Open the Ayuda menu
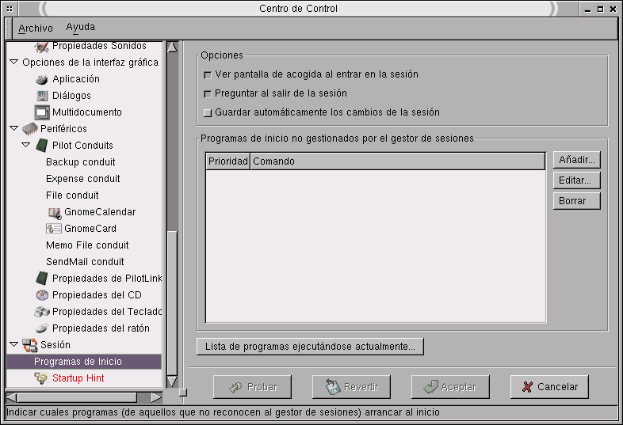The image size is (623, 425). (81, 27)
